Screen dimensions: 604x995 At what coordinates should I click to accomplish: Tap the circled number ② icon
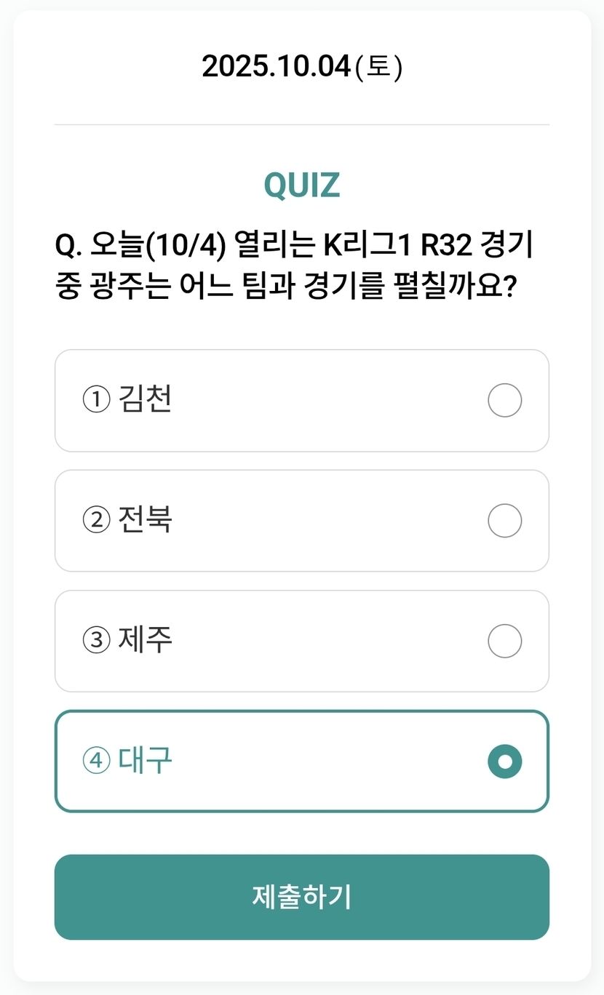coord(95,521)
